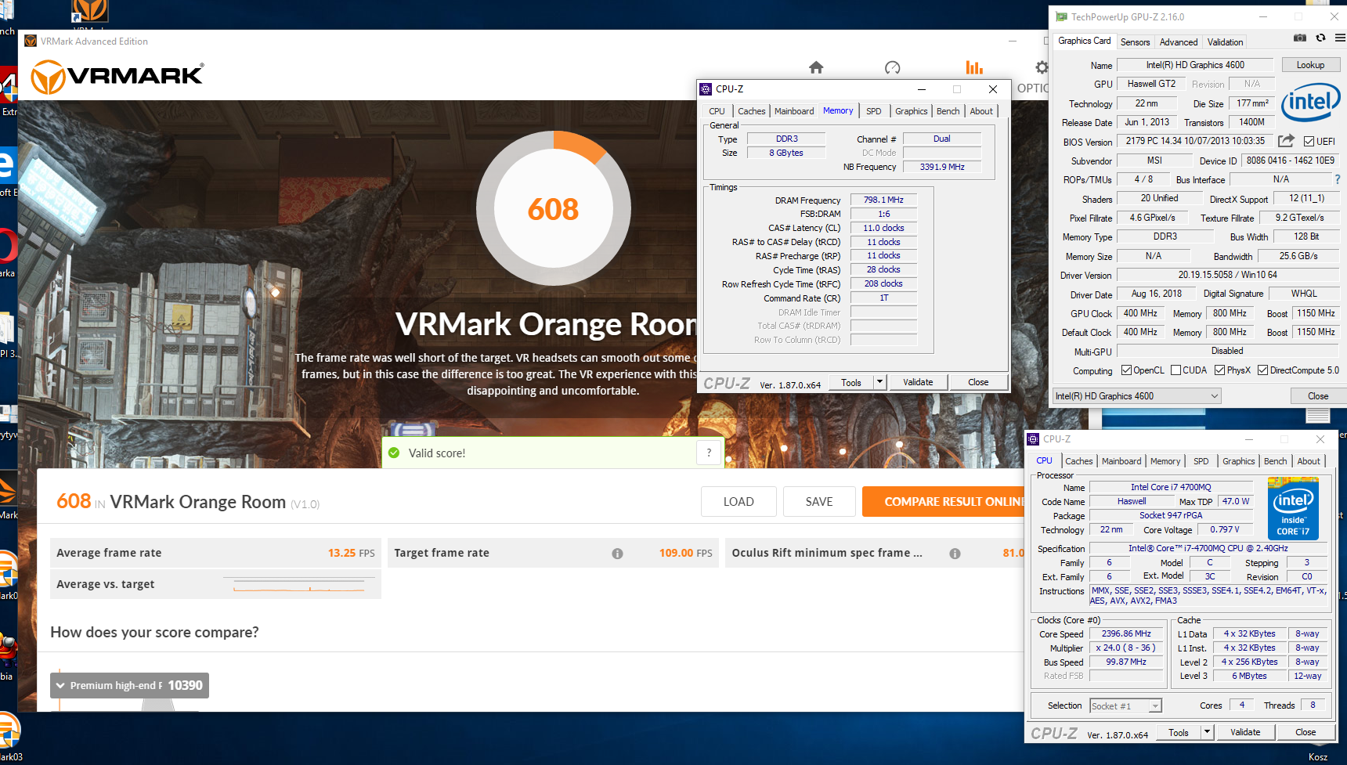Go to VRMark home icon
This screenshot has width=1347, height=765.
click(816, 68)
